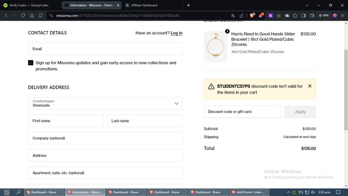Uncheck Missoma updates signup checkbox
The width and height of the screenshot is (348, 196).
(x=30, y=63)
